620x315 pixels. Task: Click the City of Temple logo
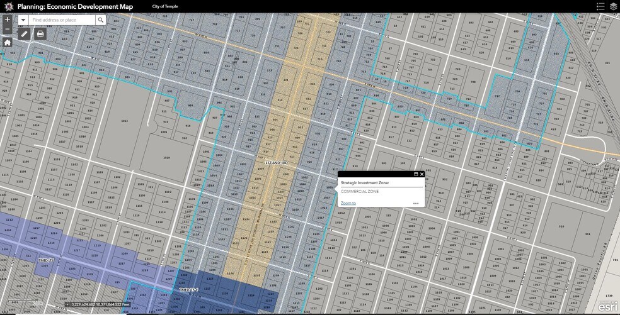(x=7, y=6)
